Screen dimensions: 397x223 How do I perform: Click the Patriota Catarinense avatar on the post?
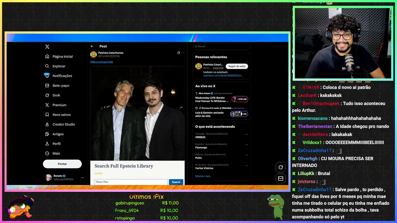click(x=93, y=55)
